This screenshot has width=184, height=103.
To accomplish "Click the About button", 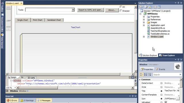I will point(112,10).
